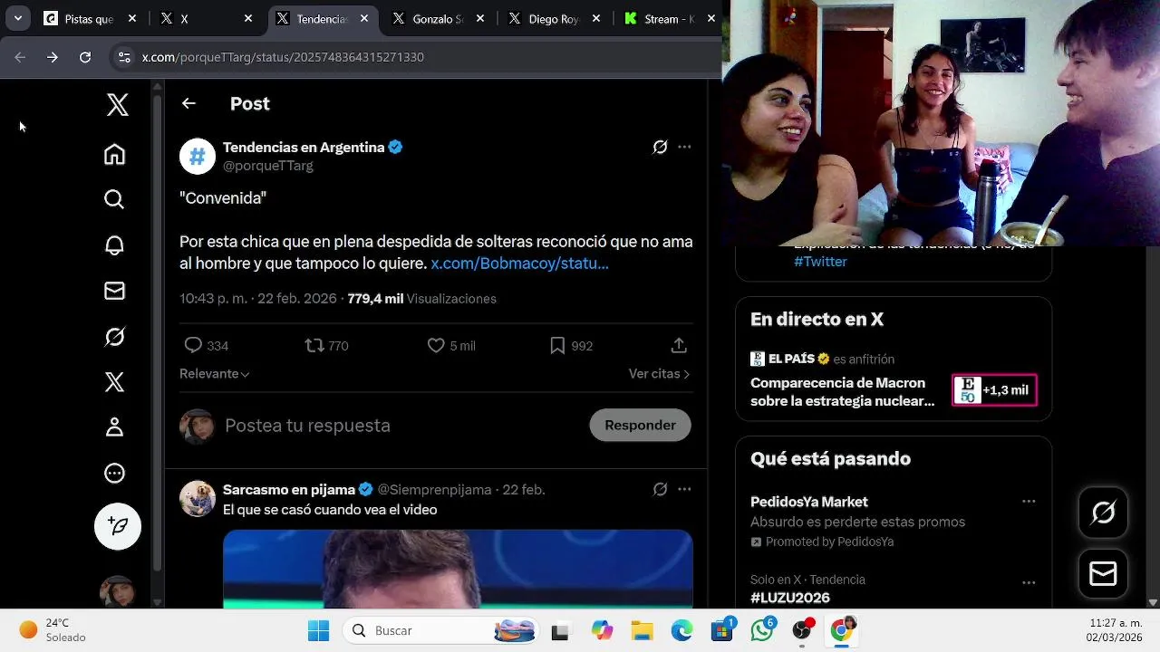
Task: Open the X logo home link in sidebar
Action: click(x=117, y=105)
